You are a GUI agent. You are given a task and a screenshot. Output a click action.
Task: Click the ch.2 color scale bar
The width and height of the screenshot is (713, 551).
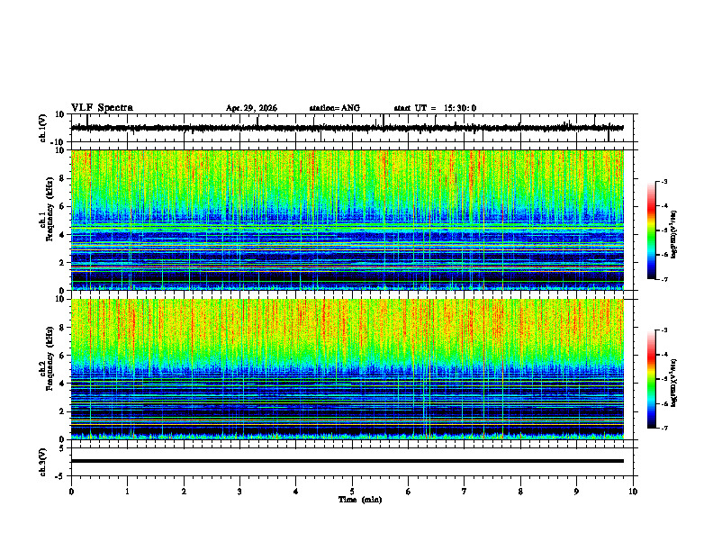coord(652,379)
